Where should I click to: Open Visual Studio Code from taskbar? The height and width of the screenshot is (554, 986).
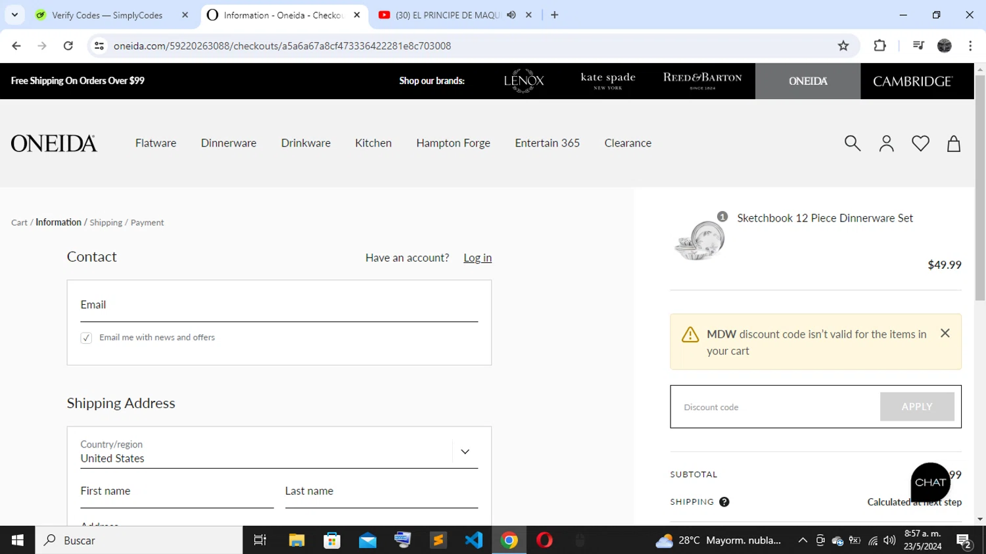pos(474,540)
